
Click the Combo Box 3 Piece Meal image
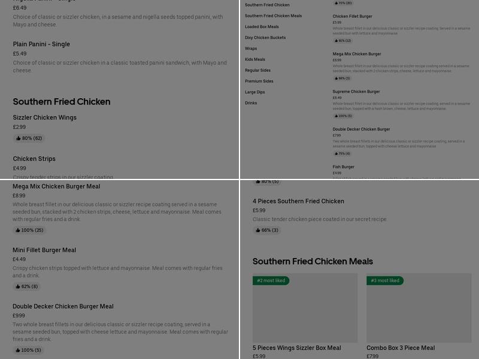pos(419,308)
